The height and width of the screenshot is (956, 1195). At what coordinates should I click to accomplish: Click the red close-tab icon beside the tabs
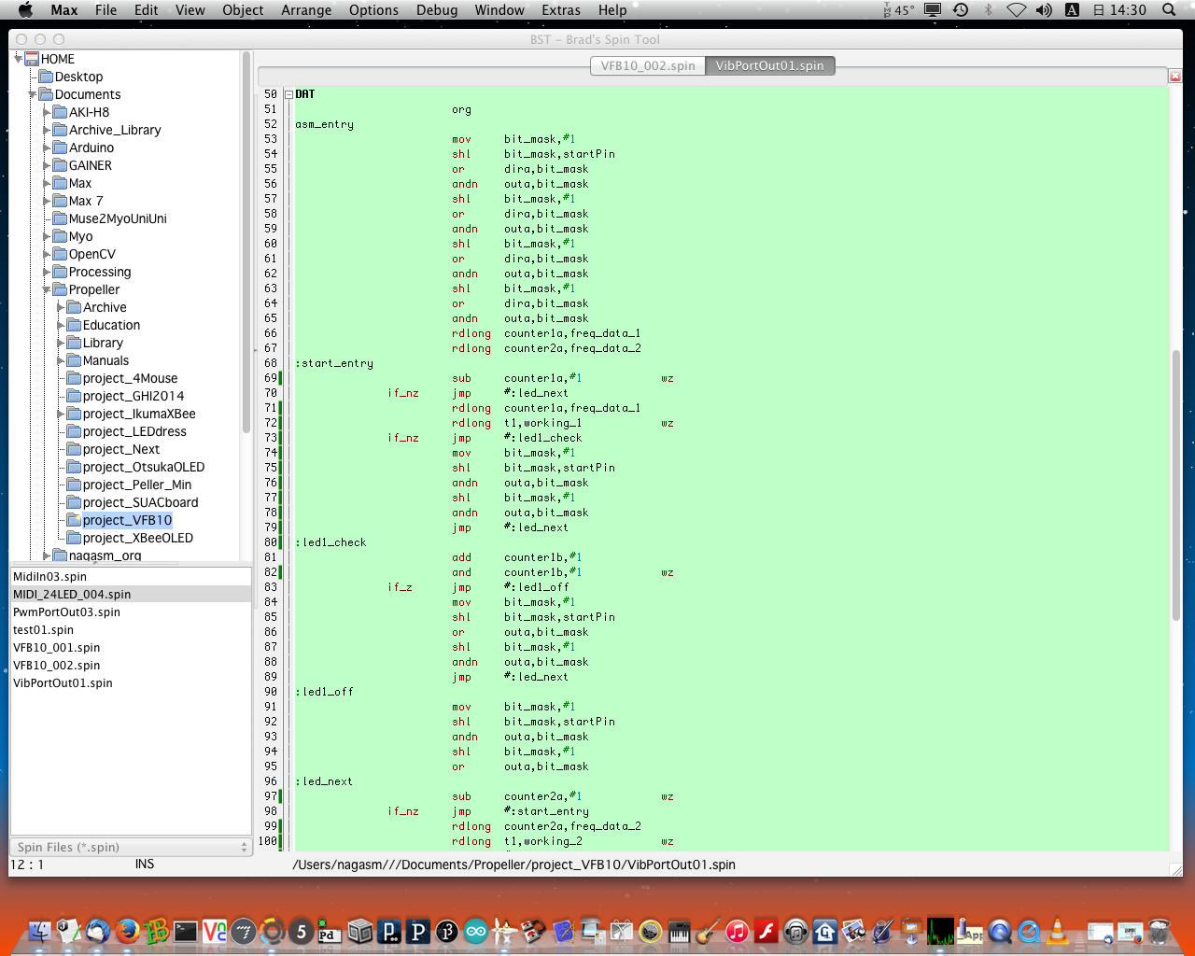1174,77
